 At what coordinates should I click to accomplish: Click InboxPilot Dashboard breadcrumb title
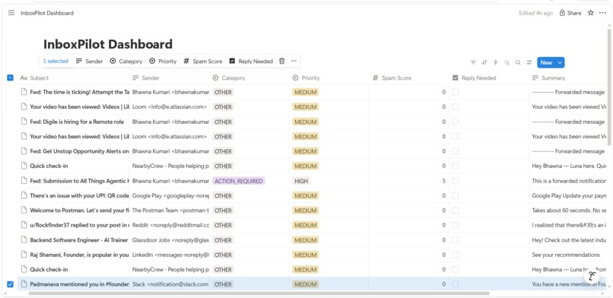tap(47, 13)
